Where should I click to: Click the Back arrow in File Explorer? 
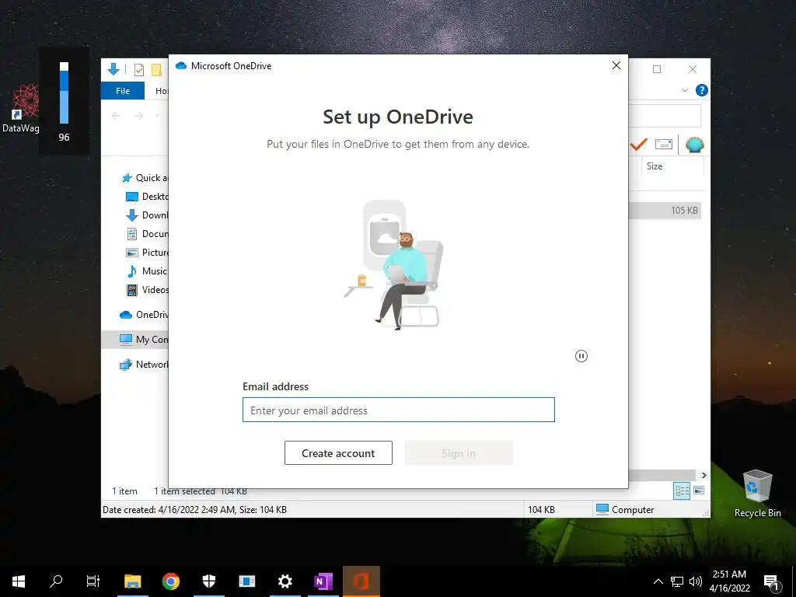[116, 116]
